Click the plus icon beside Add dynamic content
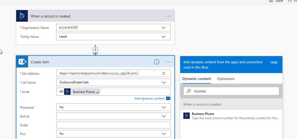Image resolution: width=297 pixels, height=139 pixels. [168, 98]
